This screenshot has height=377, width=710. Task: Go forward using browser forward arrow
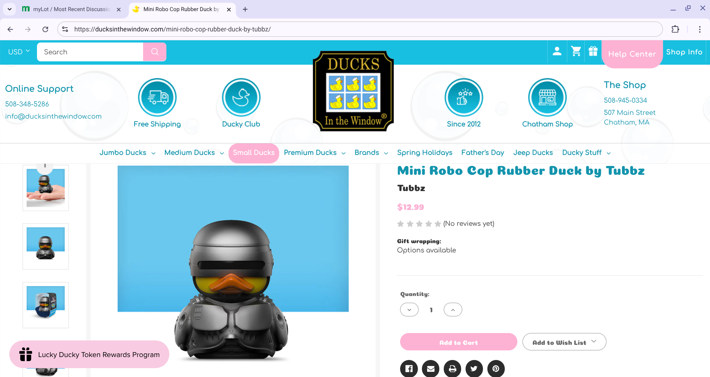tap(28, 29)
